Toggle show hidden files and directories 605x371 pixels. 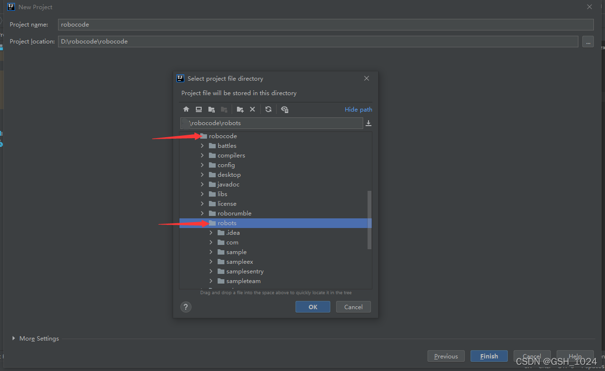284,110
